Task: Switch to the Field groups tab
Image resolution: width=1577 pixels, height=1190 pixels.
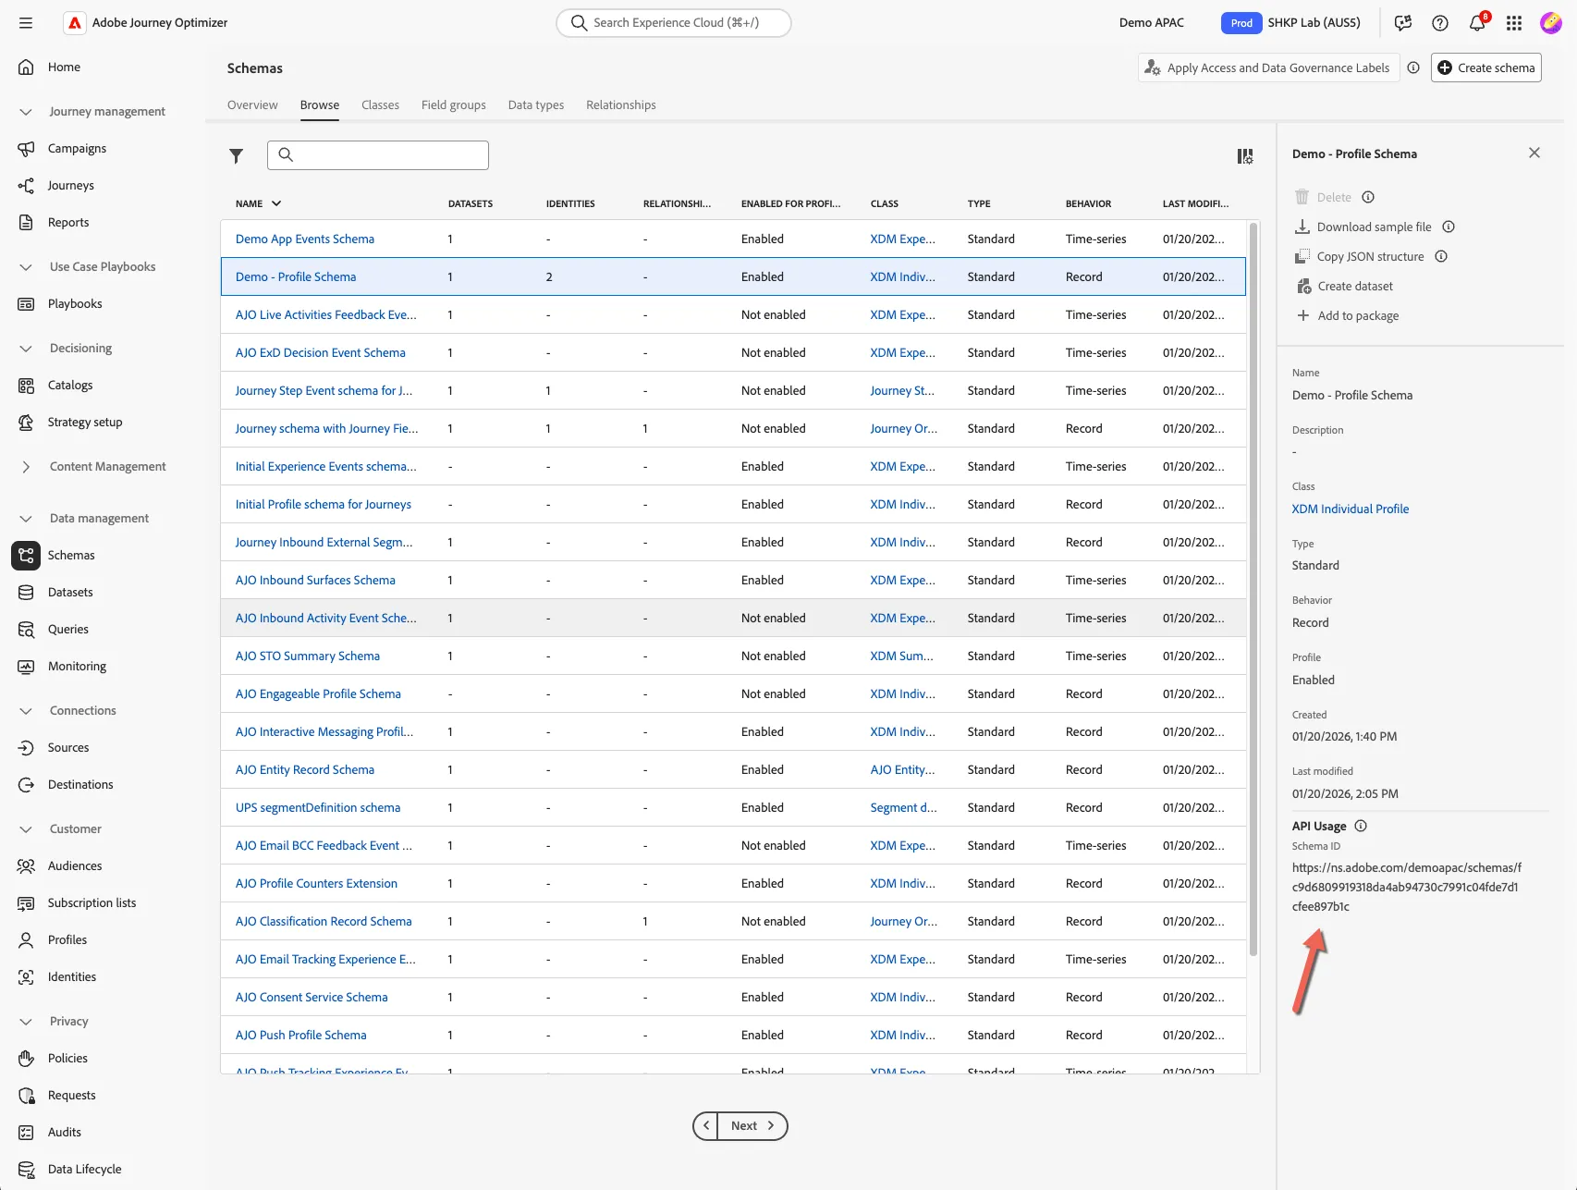Action: [x=454, y=104]
